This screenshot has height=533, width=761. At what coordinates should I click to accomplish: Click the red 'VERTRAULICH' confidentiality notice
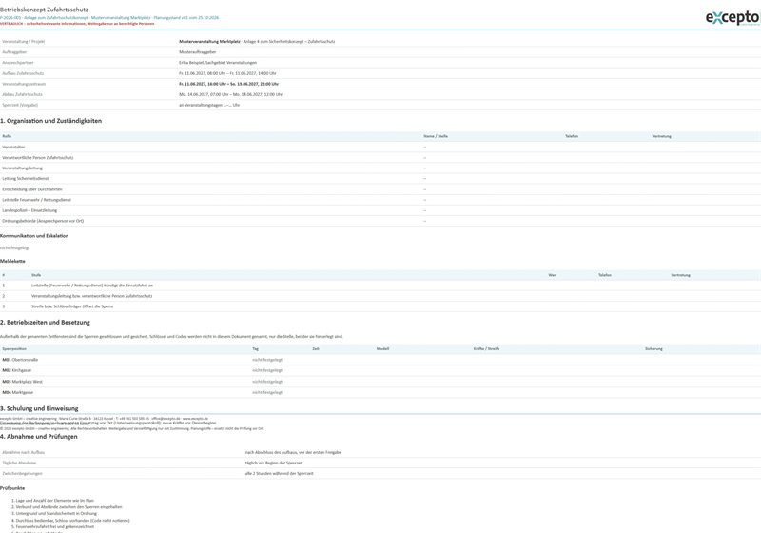click(77, 23)
